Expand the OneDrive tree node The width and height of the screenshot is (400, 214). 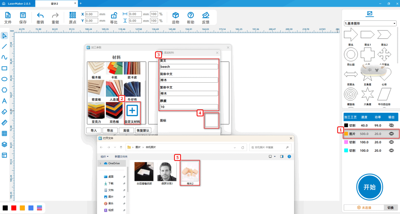101,163
